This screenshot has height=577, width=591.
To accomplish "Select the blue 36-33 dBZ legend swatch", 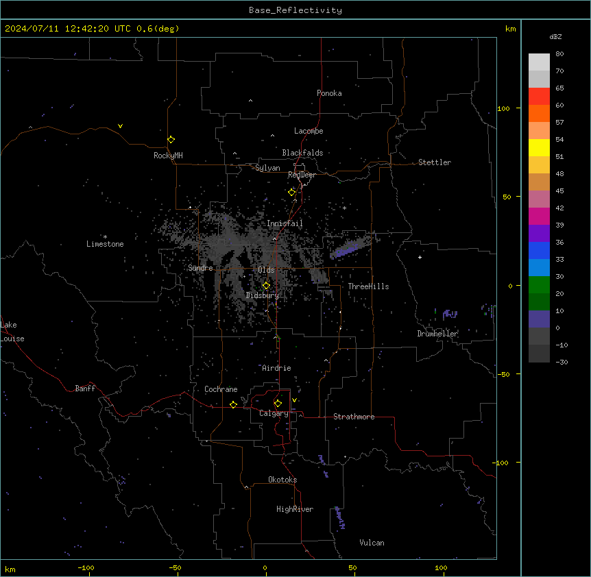I will [539, 250].
